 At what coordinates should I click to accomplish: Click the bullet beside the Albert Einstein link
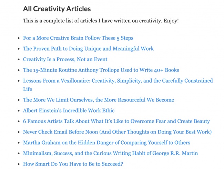pos(18,111)
